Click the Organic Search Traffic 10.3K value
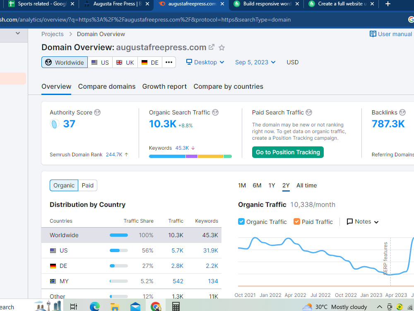Image resolution: width=414 pixels, height=311 pixels. 163,124
